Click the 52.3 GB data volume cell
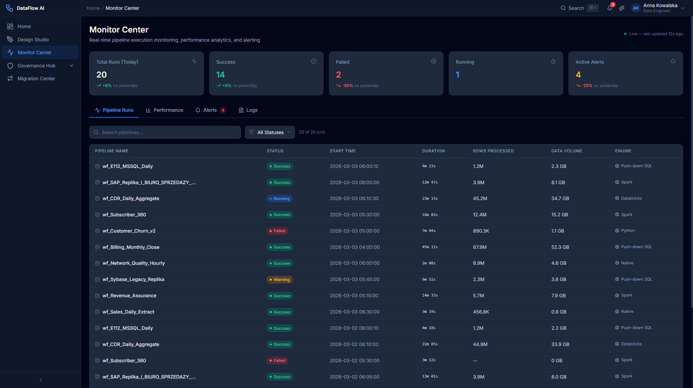This screenshot has height=388, width=693. click(x=560, y=247)
